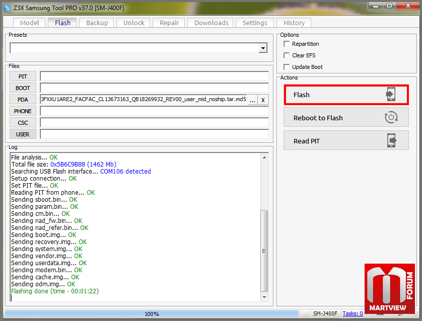Expand the Presets dropdown

263,48
